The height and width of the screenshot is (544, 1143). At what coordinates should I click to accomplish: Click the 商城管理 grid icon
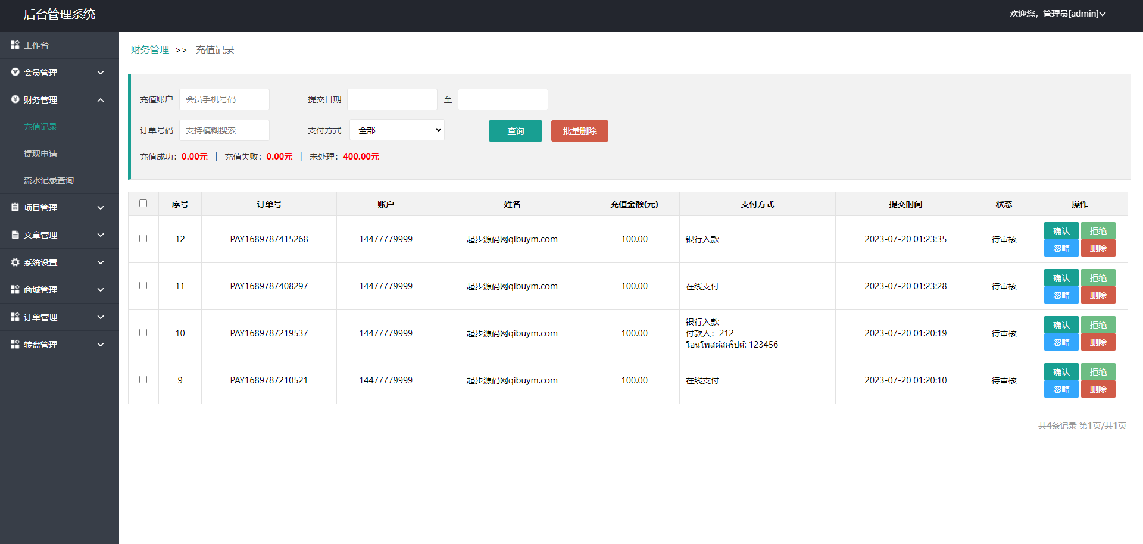click(15, 289)
